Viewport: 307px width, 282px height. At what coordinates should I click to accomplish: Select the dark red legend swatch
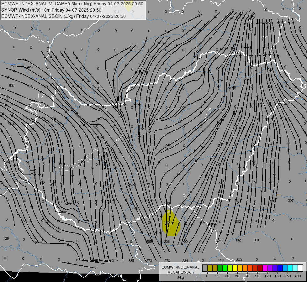pyautogui.click(x=260, y=268)
